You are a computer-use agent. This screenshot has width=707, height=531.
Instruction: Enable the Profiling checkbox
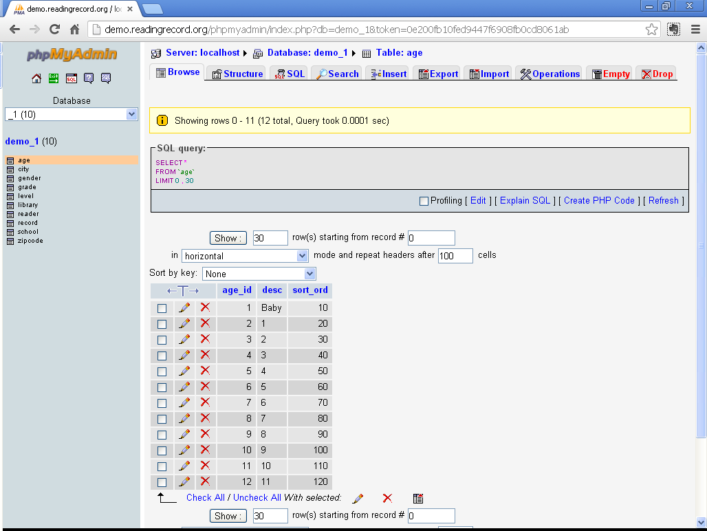(424, 201)
